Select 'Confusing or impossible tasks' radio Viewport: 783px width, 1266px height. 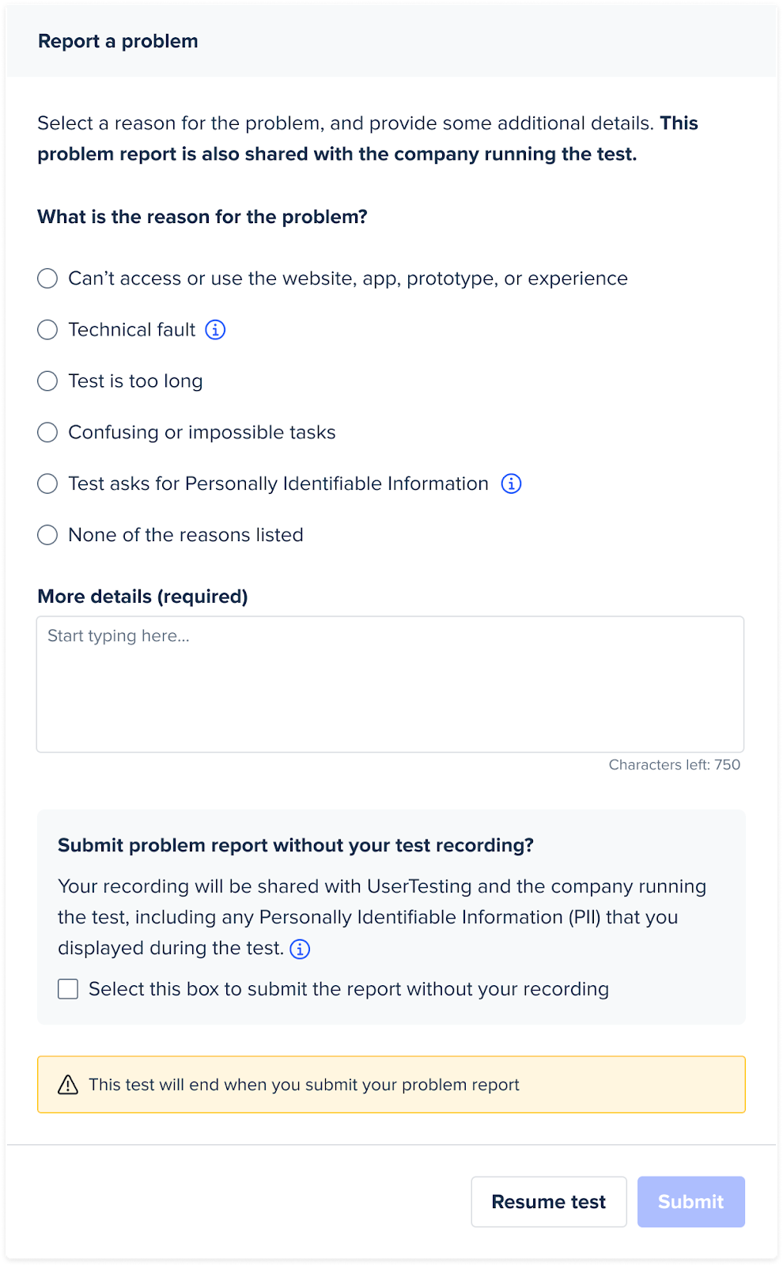coord(47,432)
